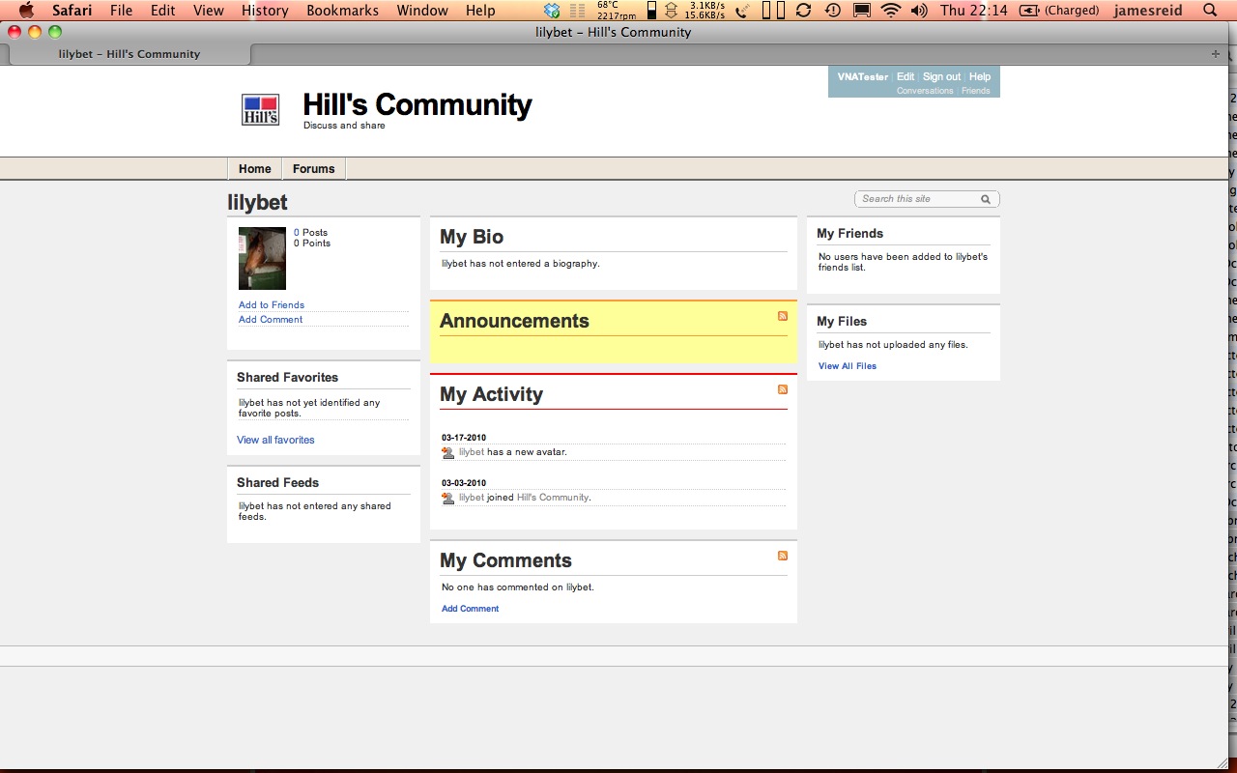This screenshot has width=1237, height=773.
Task: Click the Edit link in account bar
Action: pos(906,77)
